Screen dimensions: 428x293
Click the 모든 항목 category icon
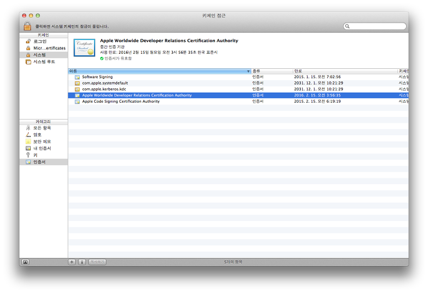coord(28,128)
